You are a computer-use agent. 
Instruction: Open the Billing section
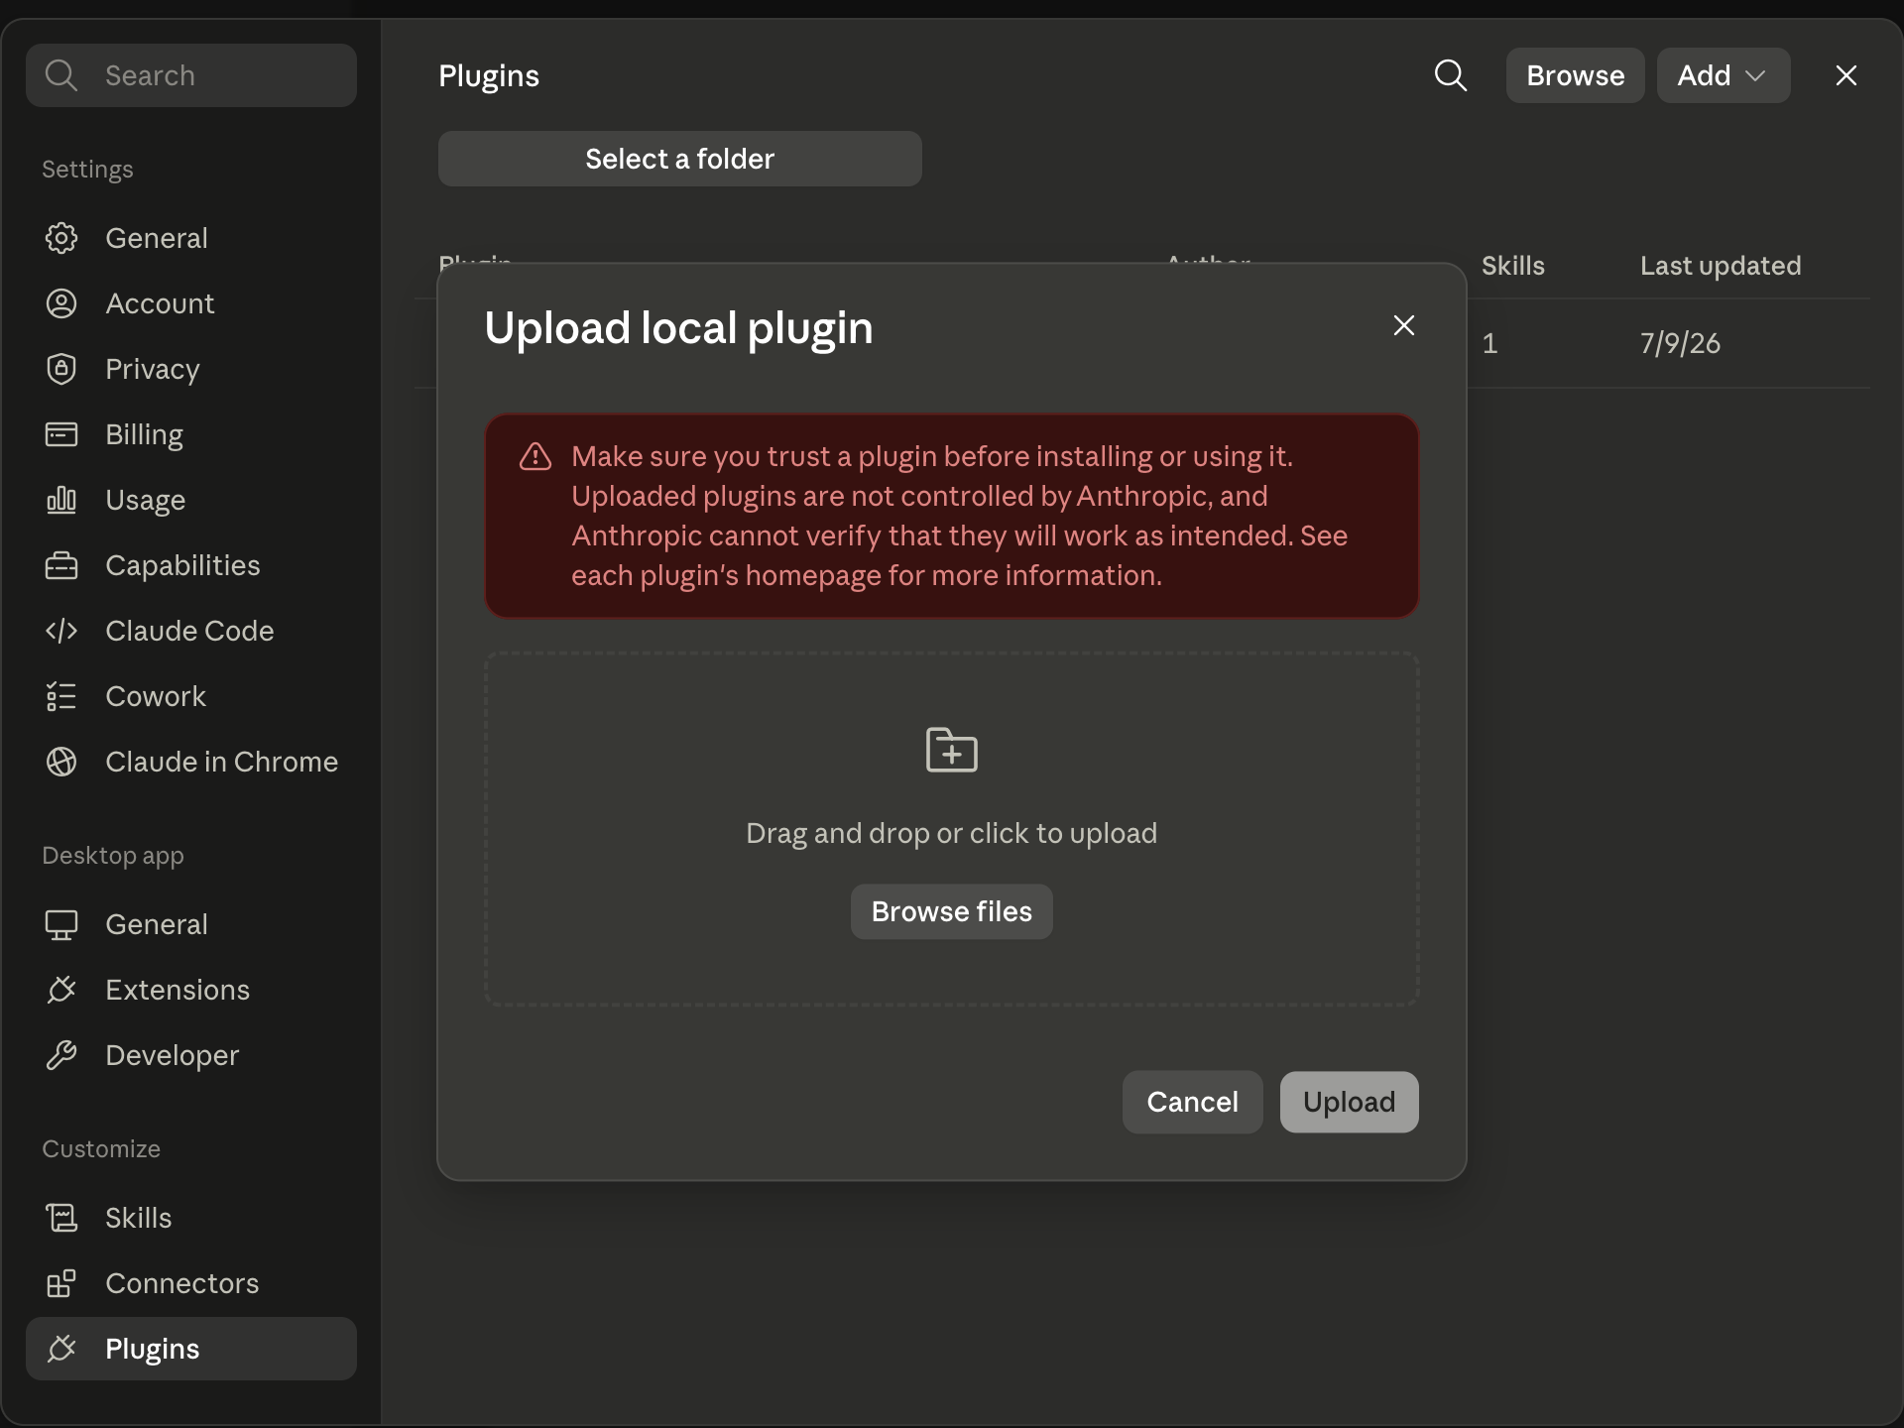191,434
